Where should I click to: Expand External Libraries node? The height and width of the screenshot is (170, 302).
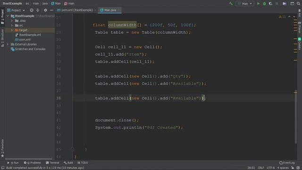(x=8, y=44)
